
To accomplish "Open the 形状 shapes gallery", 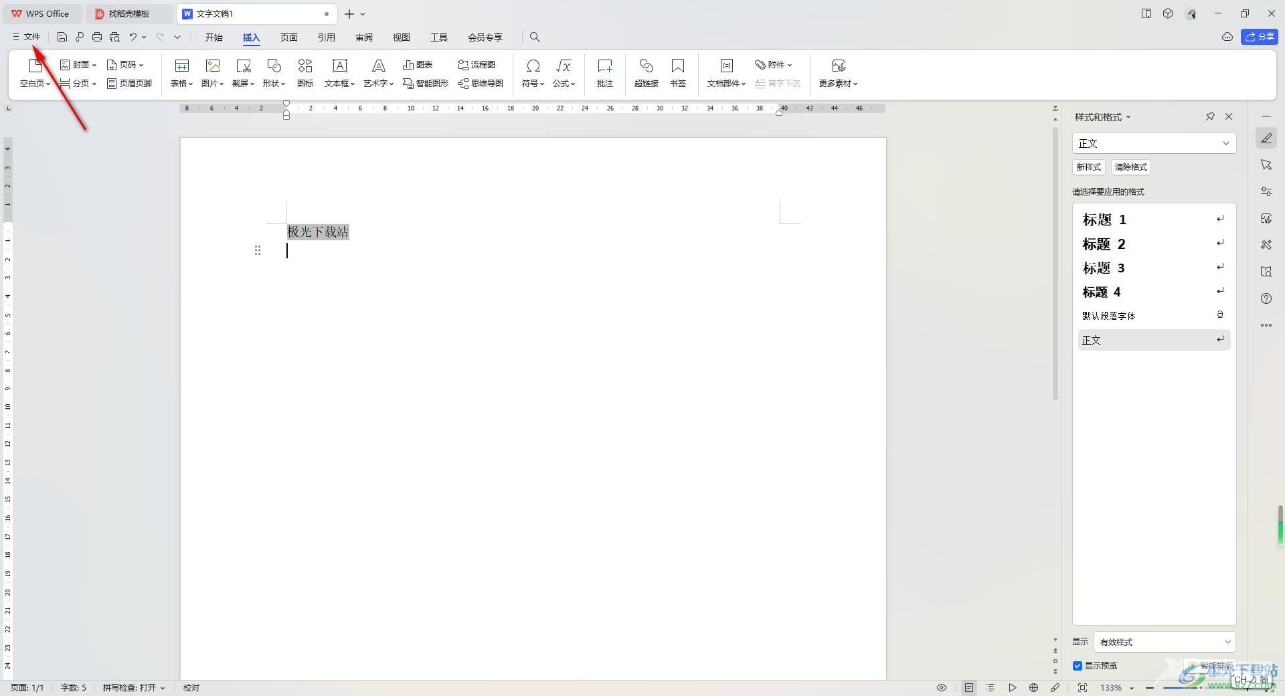I will coord(274,73).
